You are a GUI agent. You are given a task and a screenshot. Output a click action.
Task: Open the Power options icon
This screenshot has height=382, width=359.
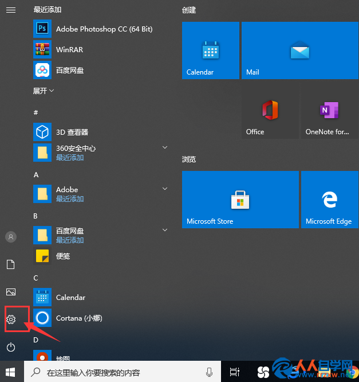11,347
